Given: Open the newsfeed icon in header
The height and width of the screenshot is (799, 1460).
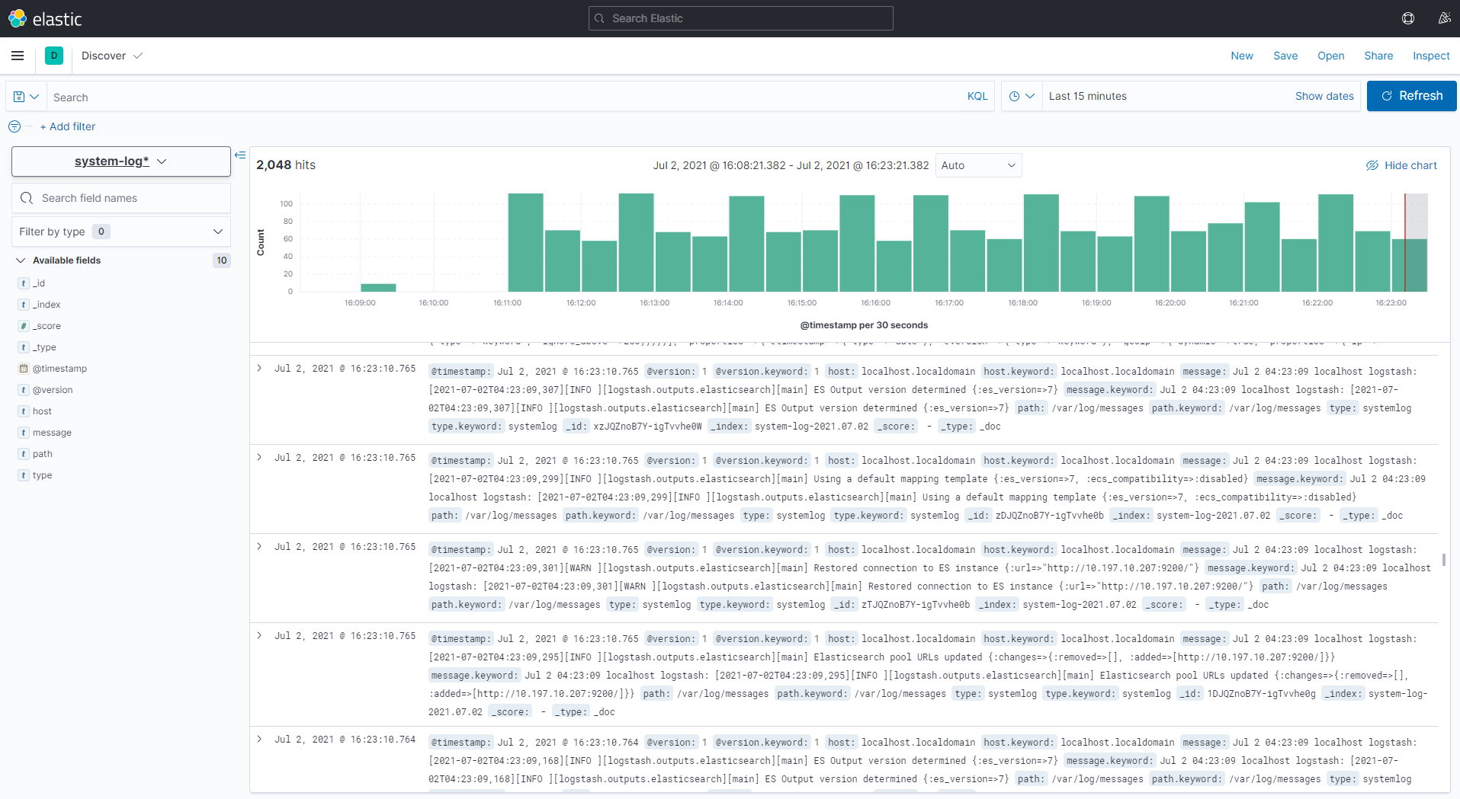Looking at the screenshot, I should point(1444,18).
